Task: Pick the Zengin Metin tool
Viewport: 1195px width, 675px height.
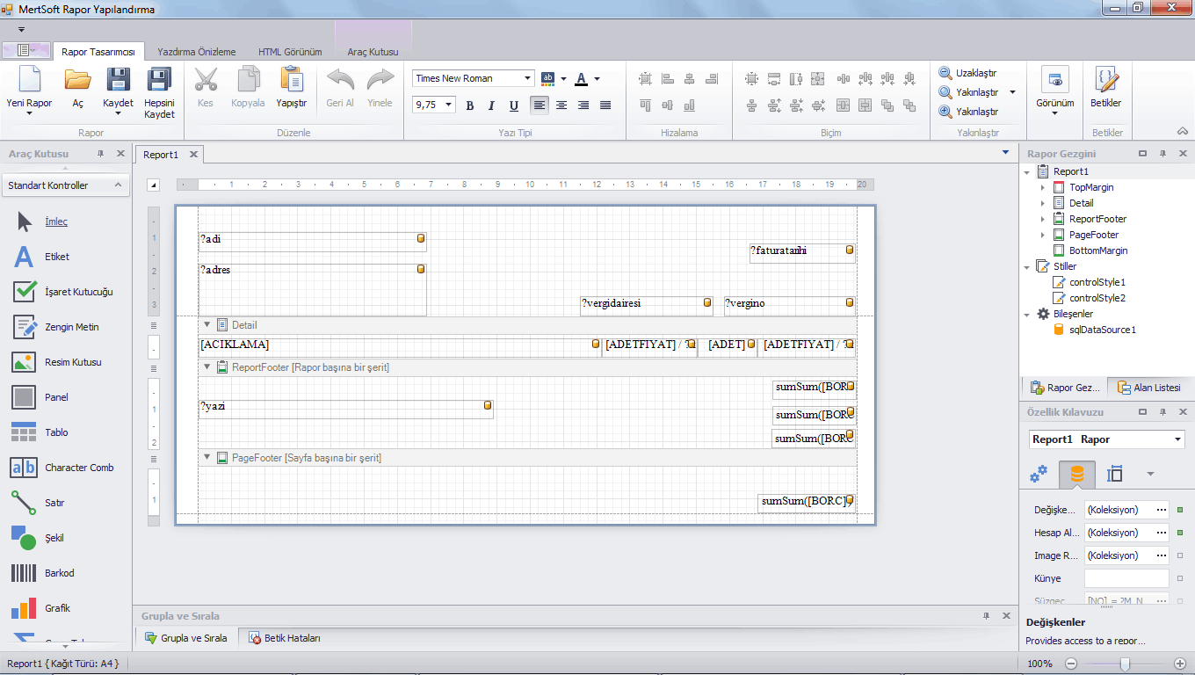Action: coord(24,327)
